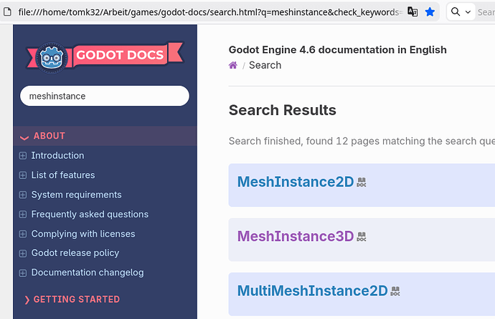Expand the Documentation changelog item
Image resolution: width=495 pixels, height=319 pixels.
tap(23, 273)
